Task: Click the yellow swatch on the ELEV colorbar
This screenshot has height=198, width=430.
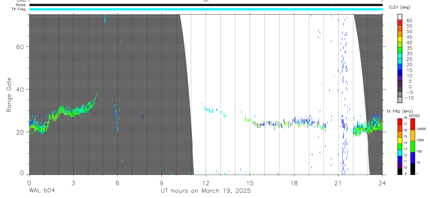Action: (400, 39)
